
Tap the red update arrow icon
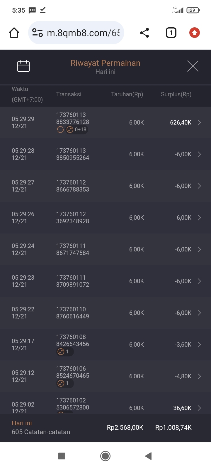194,33
